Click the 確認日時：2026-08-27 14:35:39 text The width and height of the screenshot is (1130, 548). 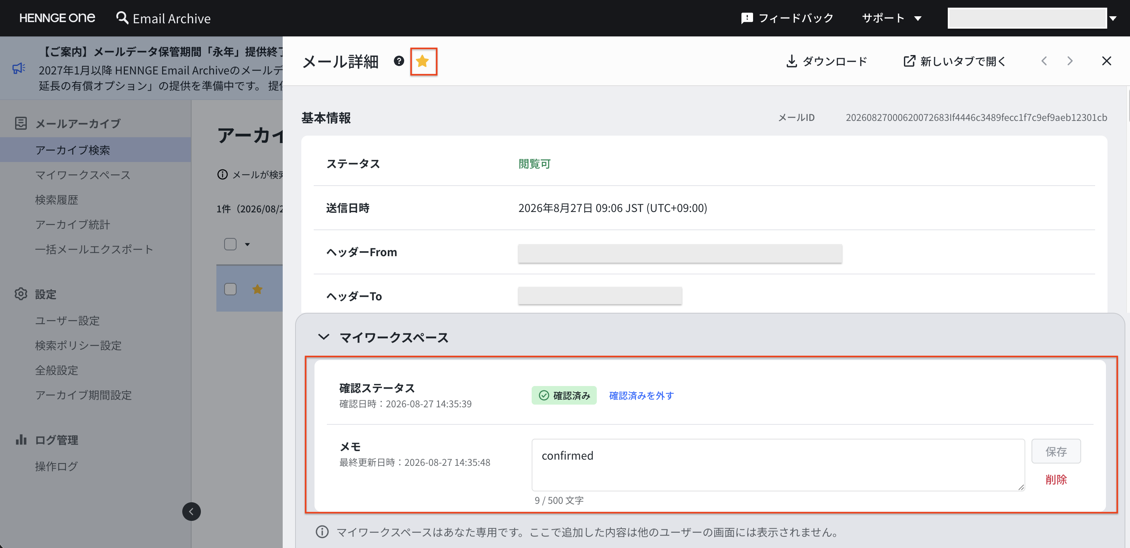click(405, 404)
